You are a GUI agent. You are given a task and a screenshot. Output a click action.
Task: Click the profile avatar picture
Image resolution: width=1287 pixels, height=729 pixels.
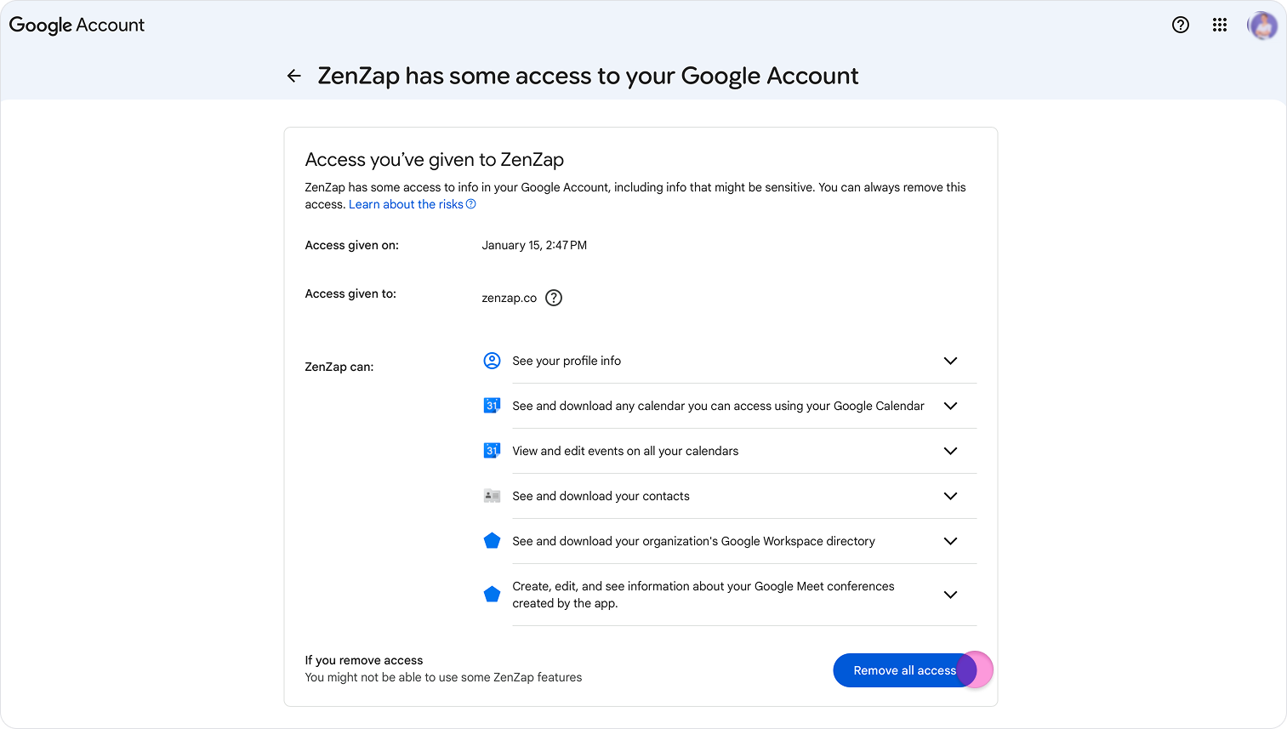point(1262,26)
